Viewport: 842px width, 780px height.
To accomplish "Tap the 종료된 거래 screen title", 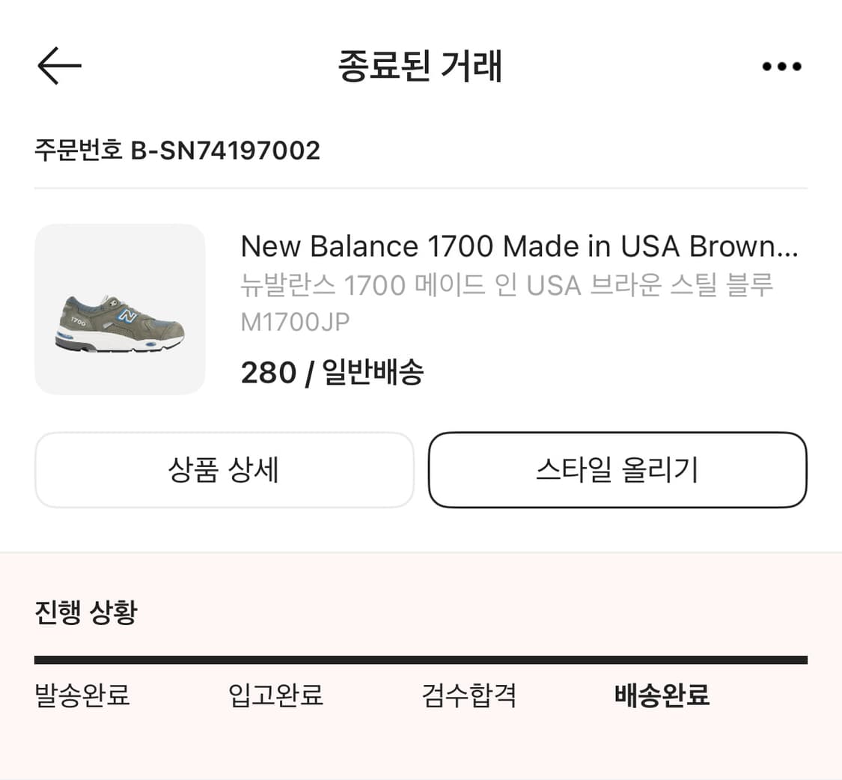I will tap(421, 66).
